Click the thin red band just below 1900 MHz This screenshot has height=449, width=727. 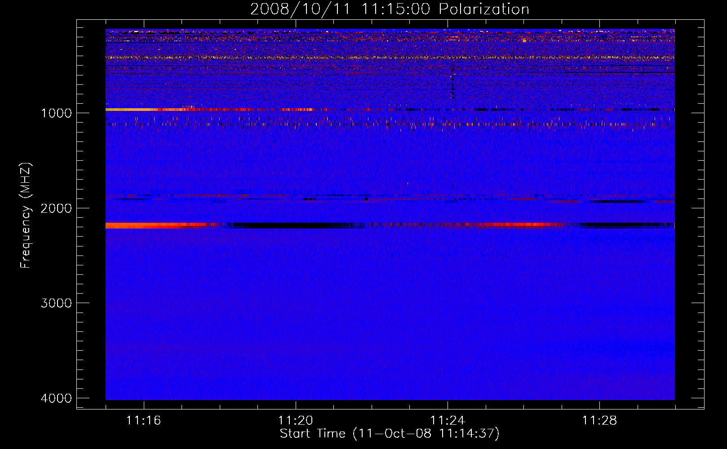tap(390, 196)
